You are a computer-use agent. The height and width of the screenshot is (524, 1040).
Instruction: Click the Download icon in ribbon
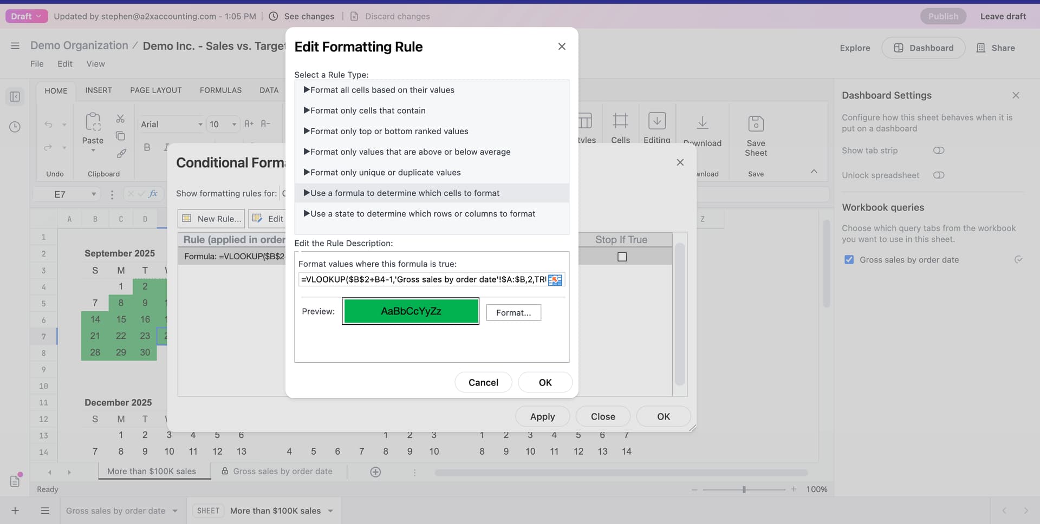click(702, 123)
